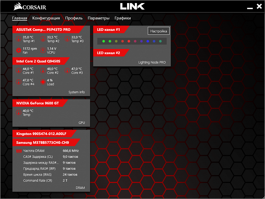Select the ninth LED dot, darker blue
Screen dimensions: 265x199
point(154,41)
